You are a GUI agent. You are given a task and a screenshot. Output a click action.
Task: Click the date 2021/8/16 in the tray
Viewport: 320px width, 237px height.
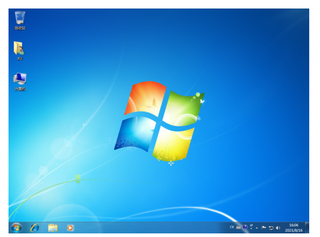294,230
